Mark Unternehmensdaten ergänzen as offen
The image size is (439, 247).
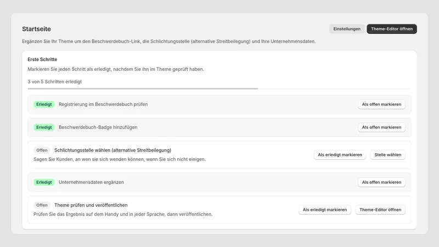(381, 182)
